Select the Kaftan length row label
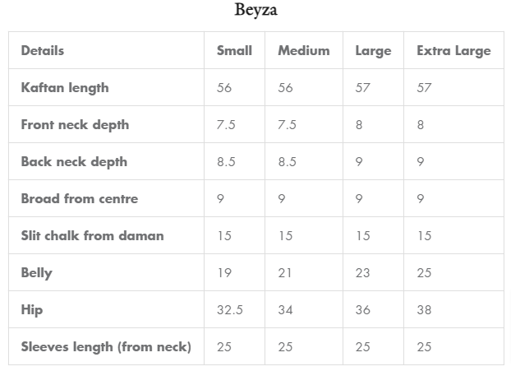The height and width of the screenshot is (385, 511). point(65,87)
